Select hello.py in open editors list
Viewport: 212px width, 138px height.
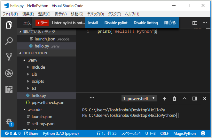coord(46,46)
